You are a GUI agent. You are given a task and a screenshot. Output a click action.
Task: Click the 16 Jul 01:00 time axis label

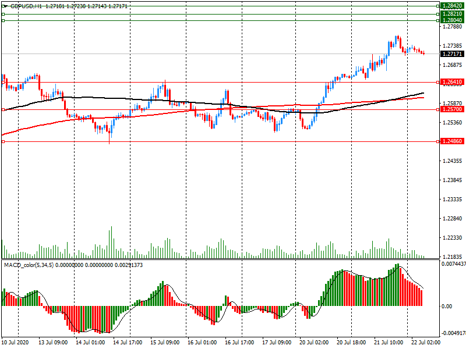point(202,343)
